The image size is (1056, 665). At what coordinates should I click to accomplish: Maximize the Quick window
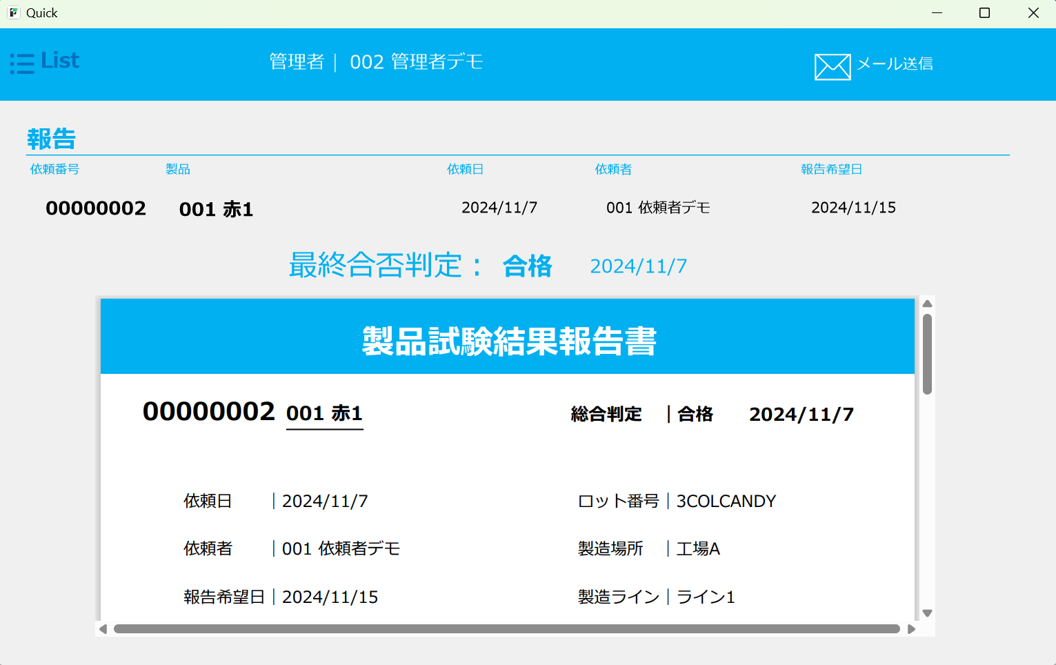pos(984,13)
